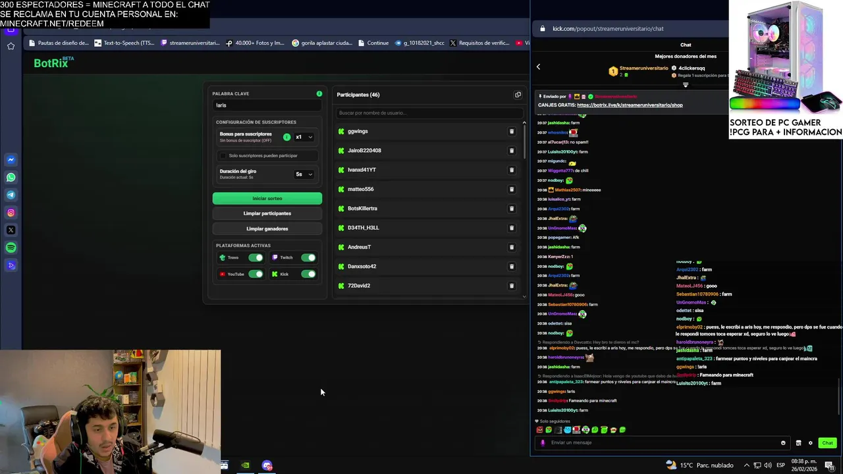Open Kick chat shop icon
Viewport: 843px width, 474px height.
point(798,442)
